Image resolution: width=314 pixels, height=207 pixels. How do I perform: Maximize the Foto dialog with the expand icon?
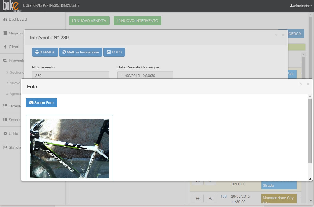tap(301, 84)
